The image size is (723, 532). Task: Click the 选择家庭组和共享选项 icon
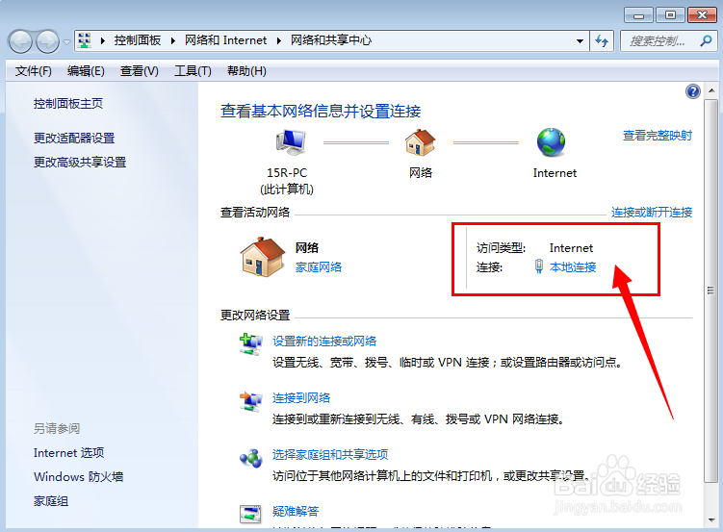click(x=251, y=458)
